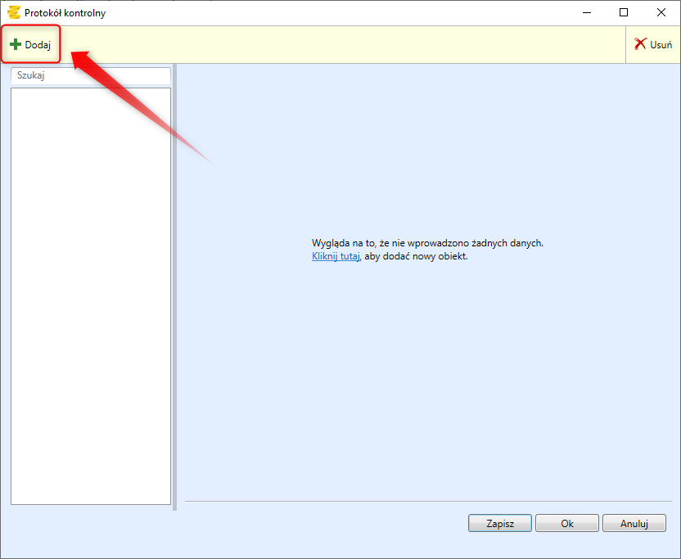Image resolution: width=681 pixels, height=559 pixels.
Task: Focus the Szukaj search field
Action: pyautogui.click(x=90, y=75)
